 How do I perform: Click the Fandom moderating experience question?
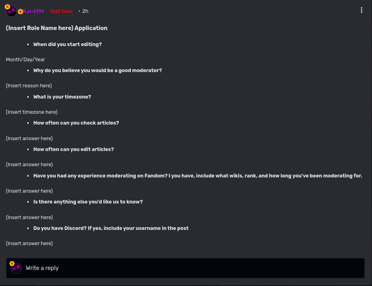coord(197,176)
